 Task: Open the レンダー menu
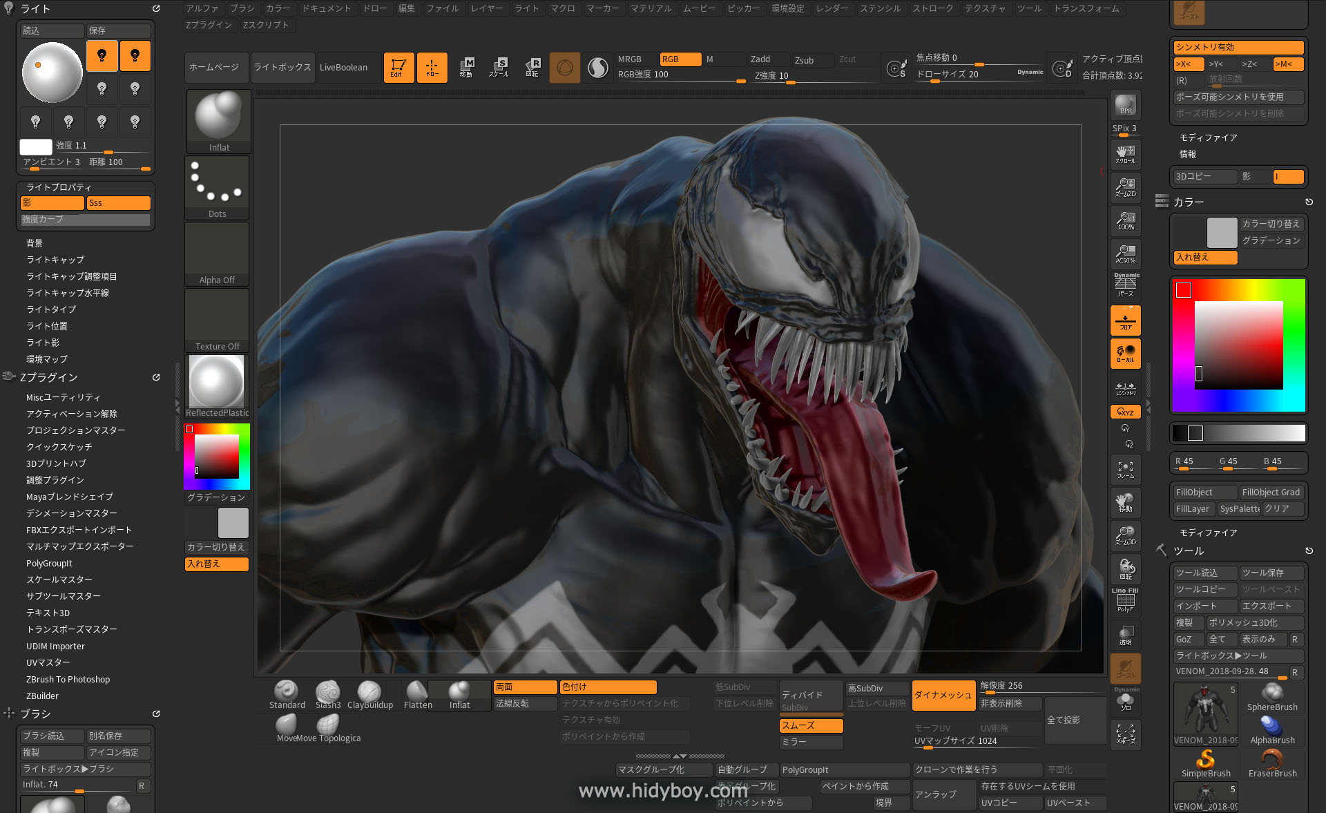coord(832,8)
